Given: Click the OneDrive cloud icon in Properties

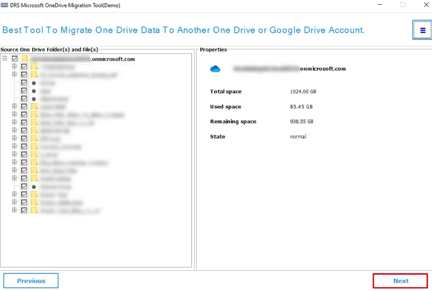Looking at the screenshot, I should point(215,69).
